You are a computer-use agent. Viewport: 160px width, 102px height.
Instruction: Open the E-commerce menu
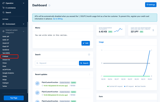[10, 8]
